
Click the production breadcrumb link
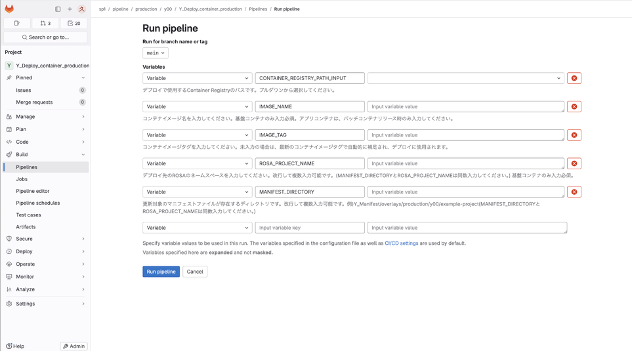146,9
